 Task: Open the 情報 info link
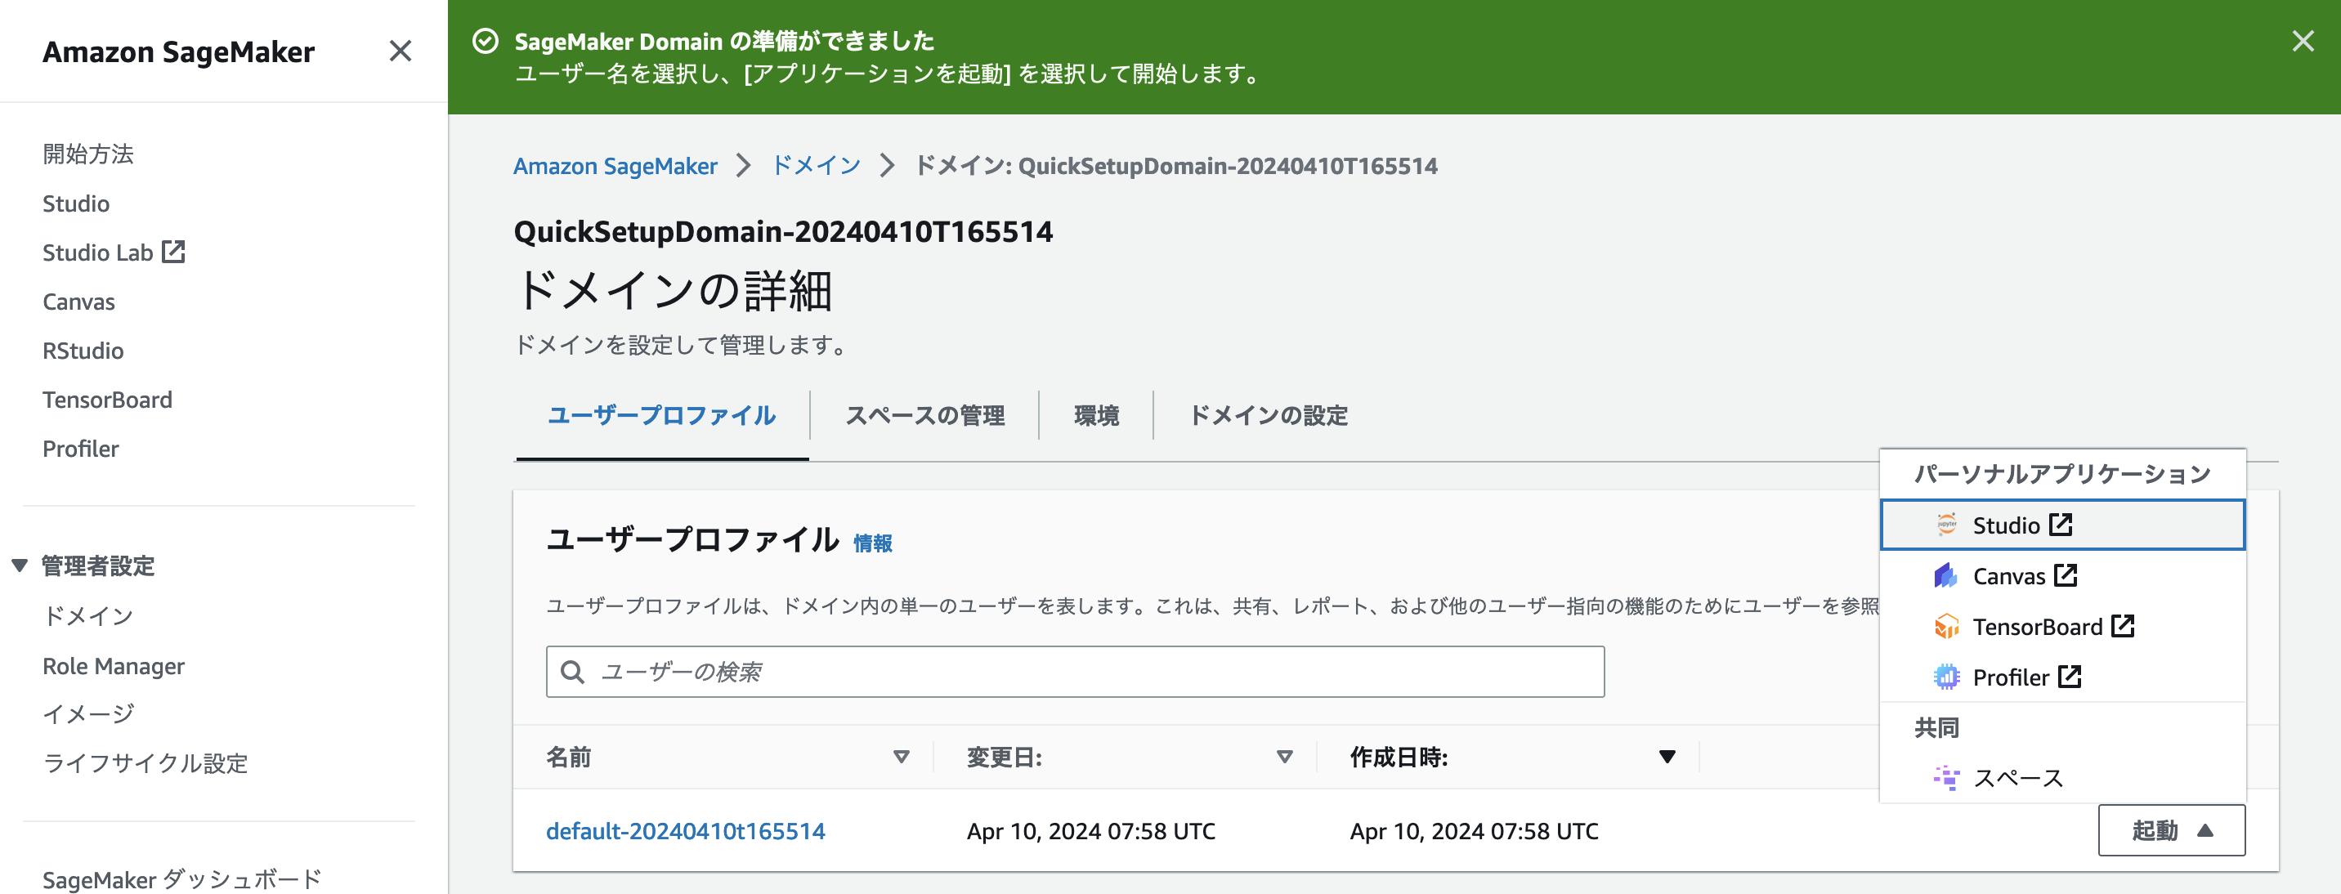point(872,543)
